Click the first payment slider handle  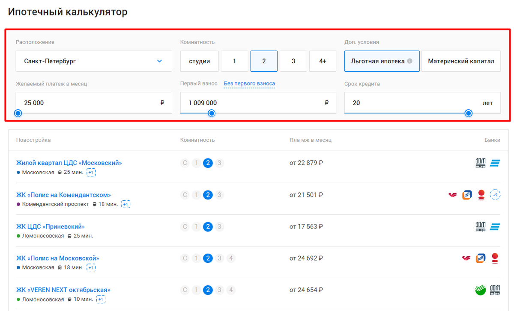(212, 113)
